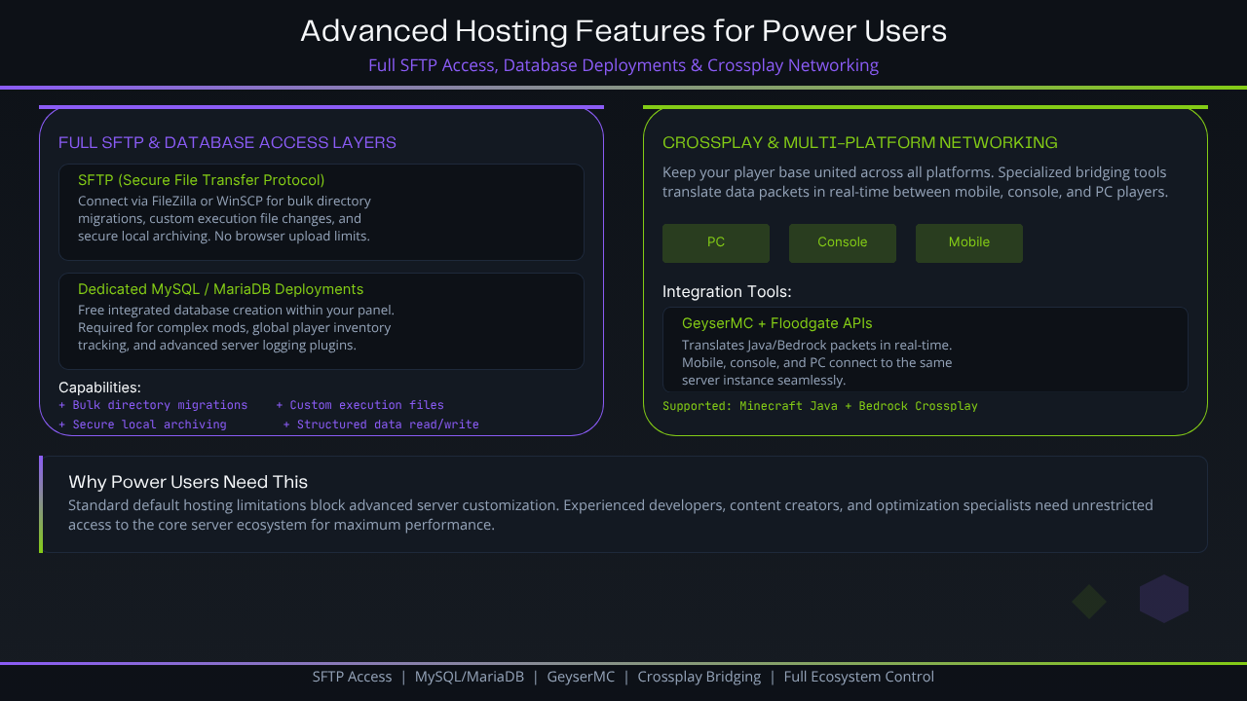1247x701 pixels.
Task: Click the 'Connect via FileZilla or WinSCP' description
Action: click(x=224, y=219)
